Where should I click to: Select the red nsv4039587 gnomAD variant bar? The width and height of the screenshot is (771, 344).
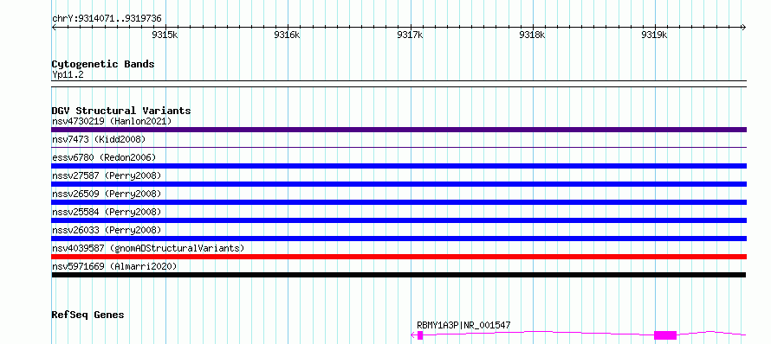point(398,257)
